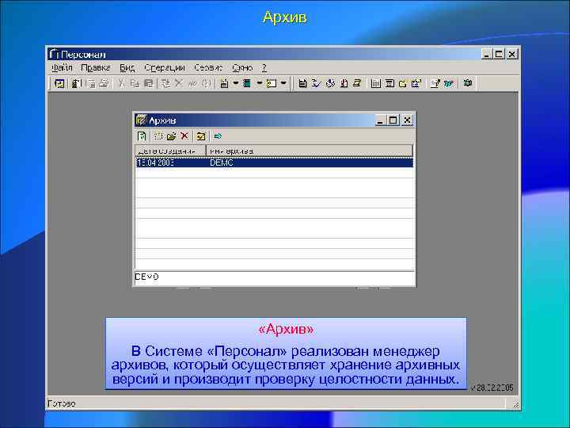The width and height of the screenshot is (570, 428).
Task: Sort by the Имя архива column header
Action: pos(310,151)
